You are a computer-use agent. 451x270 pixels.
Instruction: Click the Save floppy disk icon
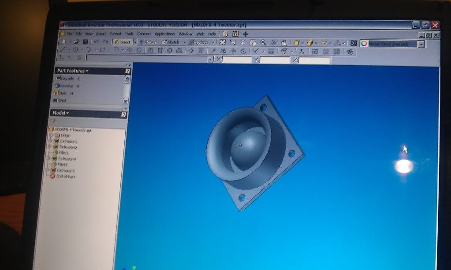[x=86, y=42]
